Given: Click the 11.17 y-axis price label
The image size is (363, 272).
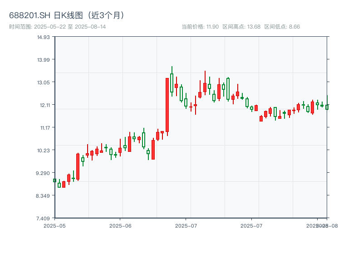Looking at the screenshot, I should [43, 128].
